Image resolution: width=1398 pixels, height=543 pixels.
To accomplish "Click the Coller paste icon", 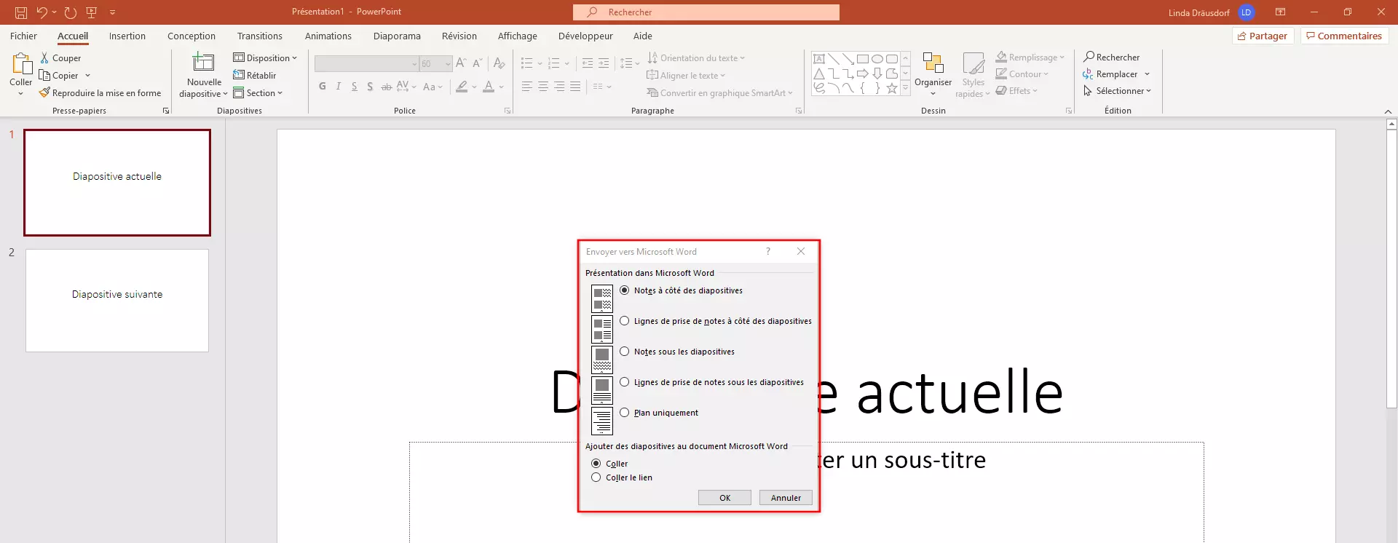I will tap(21, 64).
